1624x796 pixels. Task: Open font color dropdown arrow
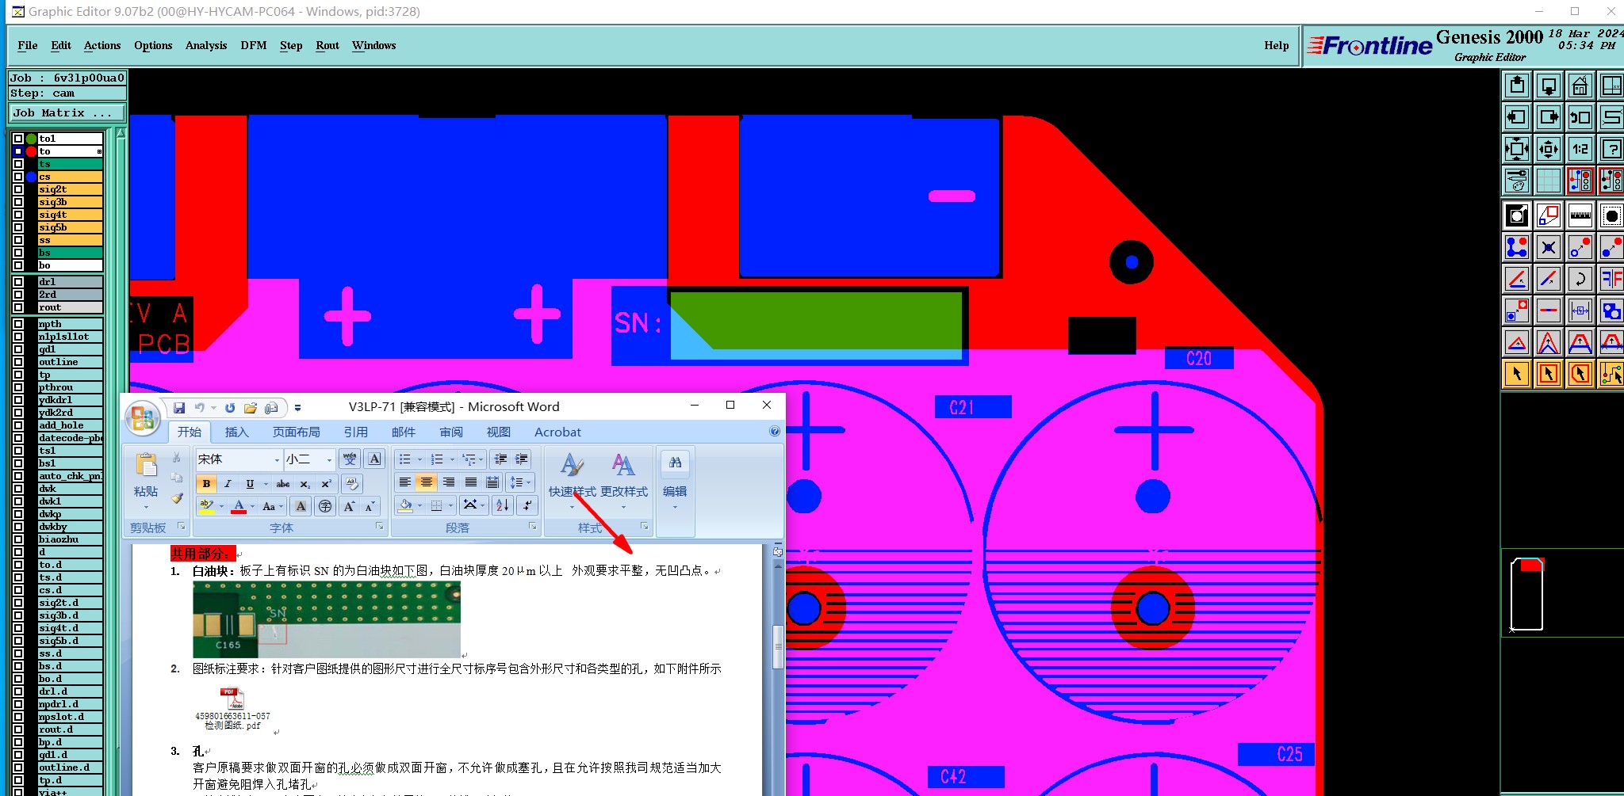pyautogui.click(x=253, y=506)
